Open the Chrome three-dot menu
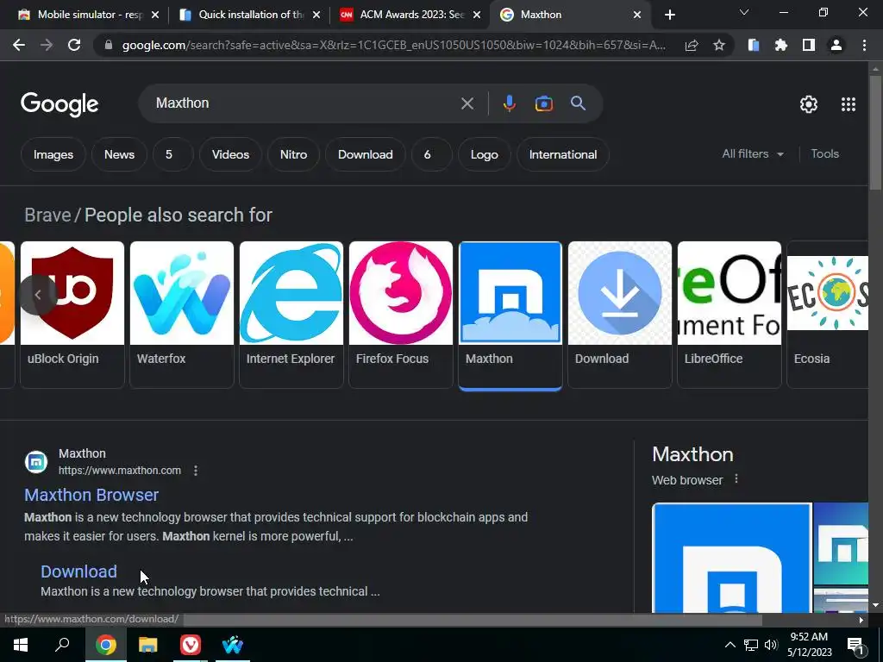The image size is (883, 662). pyautogui.click(x=864, y=45)
